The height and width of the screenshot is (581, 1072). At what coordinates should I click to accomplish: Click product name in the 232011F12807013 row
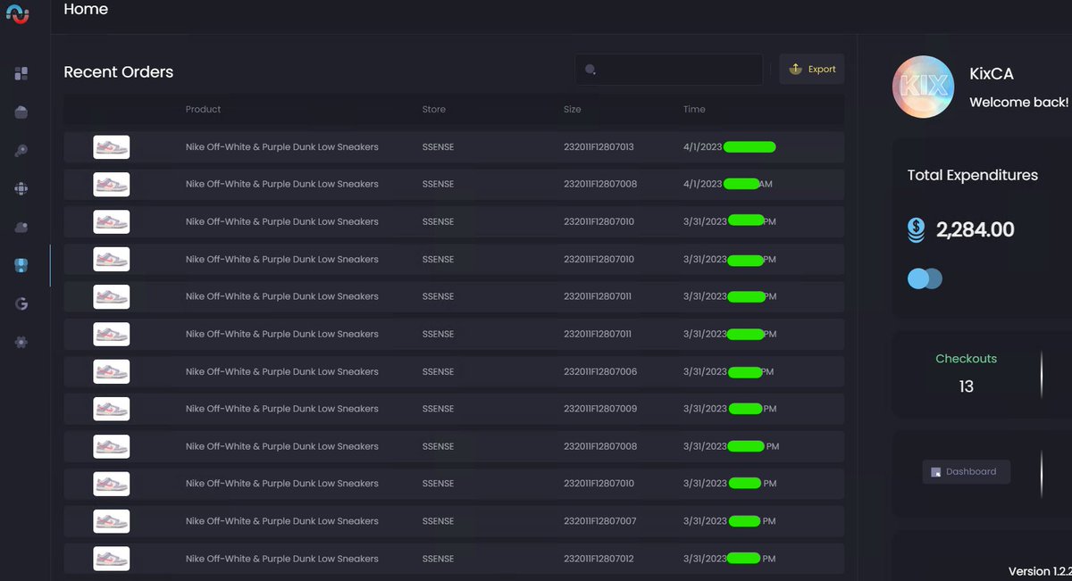tap(282, 147)
